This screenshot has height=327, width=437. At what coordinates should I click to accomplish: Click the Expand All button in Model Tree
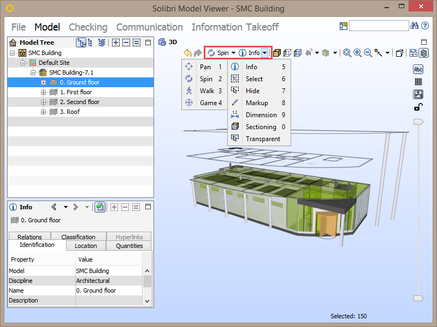tap(116, 43)
